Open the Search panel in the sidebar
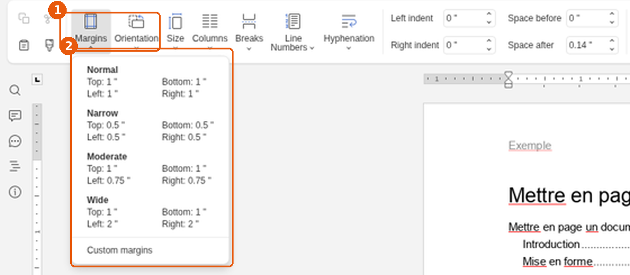Screen dimensions: 630x275 pyautogui.click(x=15, y=90)
